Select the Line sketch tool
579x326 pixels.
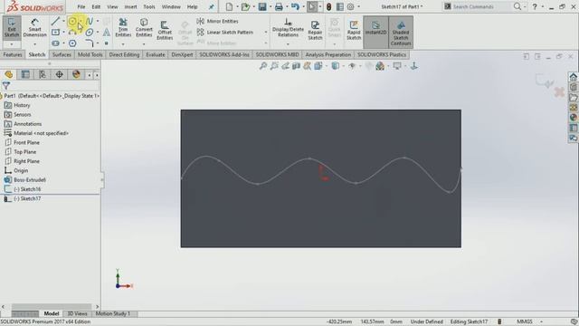click(x=55, y=21)
